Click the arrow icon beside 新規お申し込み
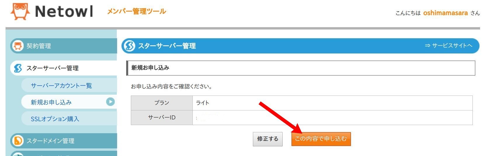 coord(110,102)
